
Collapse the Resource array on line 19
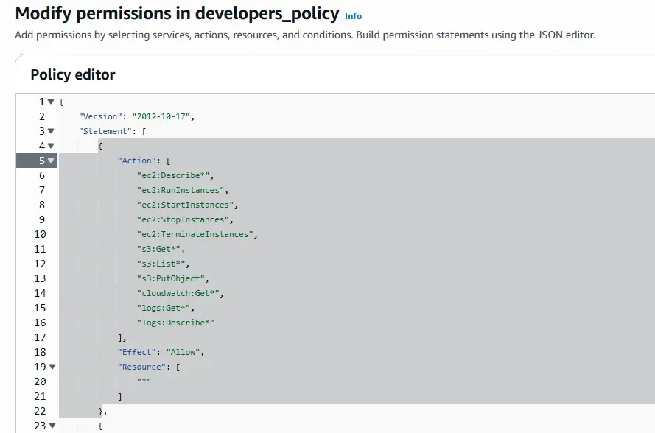pos(51,367)
